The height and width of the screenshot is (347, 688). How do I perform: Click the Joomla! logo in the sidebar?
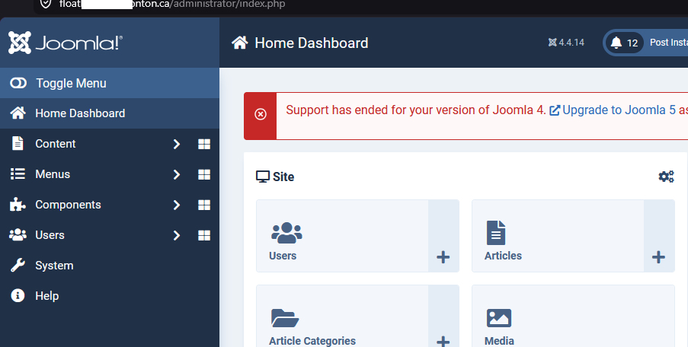pyautogui.click(x=66, y=43)
